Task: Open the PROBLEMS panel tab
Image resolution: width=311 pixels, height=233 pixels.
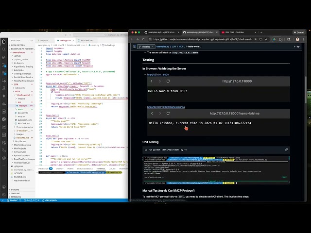Action: click(45, 168)
